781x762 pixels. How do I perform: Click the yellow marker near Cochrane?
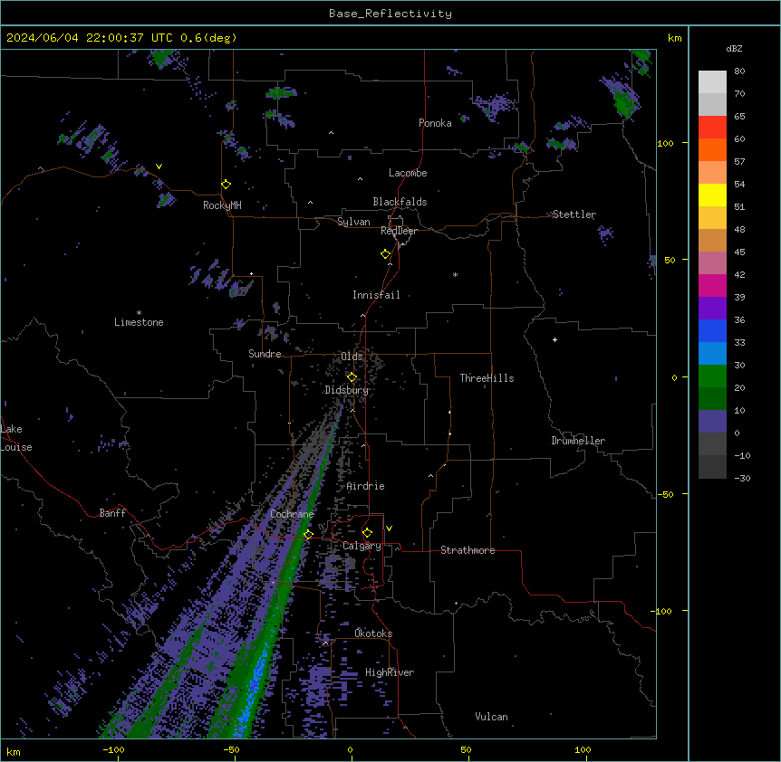(308, 535)
